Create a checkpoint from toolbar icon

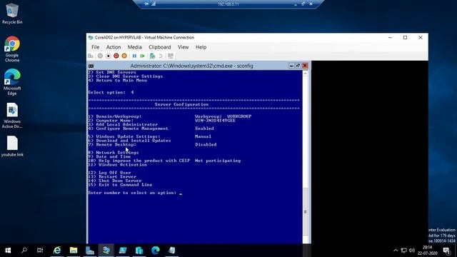(x=152, y=56)
